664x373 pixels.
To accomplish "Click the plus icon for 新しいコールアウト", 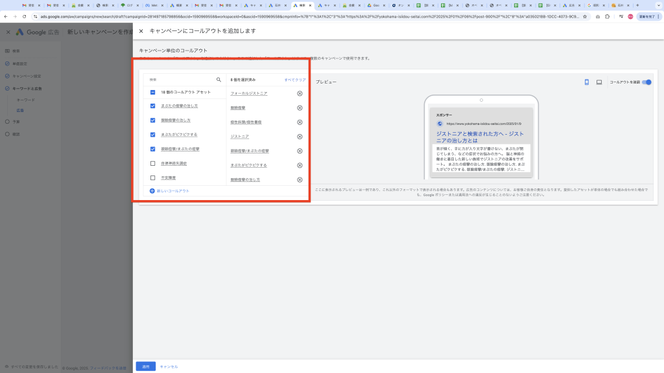I will point(152,191).
